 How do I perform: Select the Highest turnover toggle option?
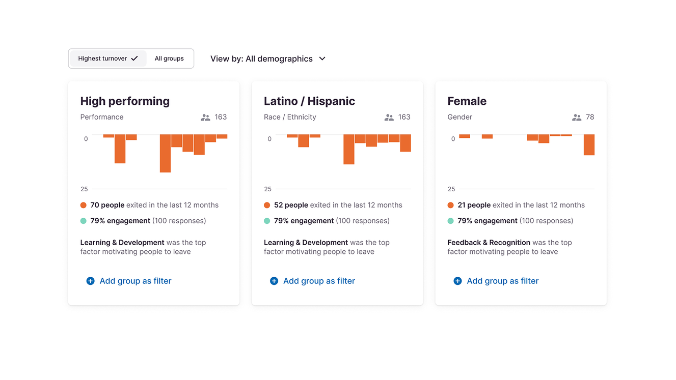pos(108,59)
